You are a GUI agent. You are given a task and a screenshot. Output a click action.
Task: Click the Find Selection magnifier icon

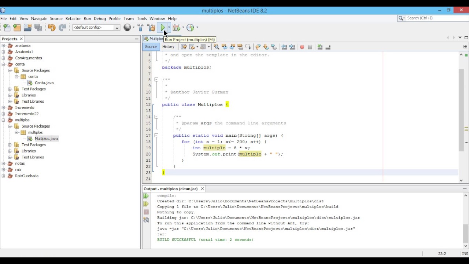(x=216, y=47)
